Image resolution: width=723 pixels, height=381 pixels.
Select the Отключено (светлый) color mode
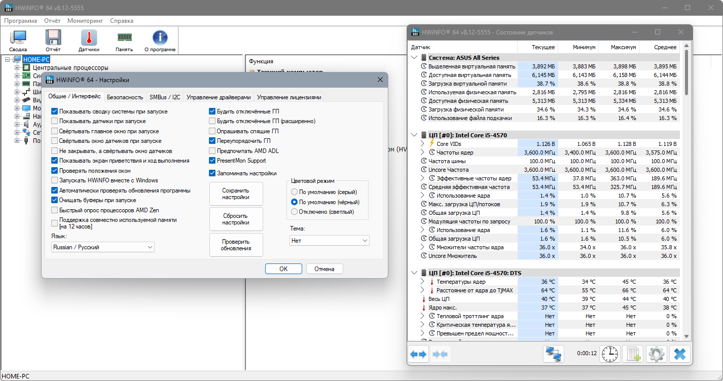pyautogui.click(x=294, y=211)
